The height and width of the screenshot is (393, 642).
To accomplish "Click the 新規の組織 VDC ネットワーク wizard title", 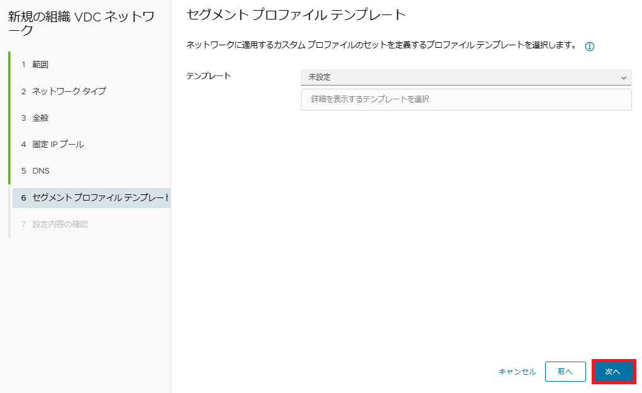I will coord(81,23).
